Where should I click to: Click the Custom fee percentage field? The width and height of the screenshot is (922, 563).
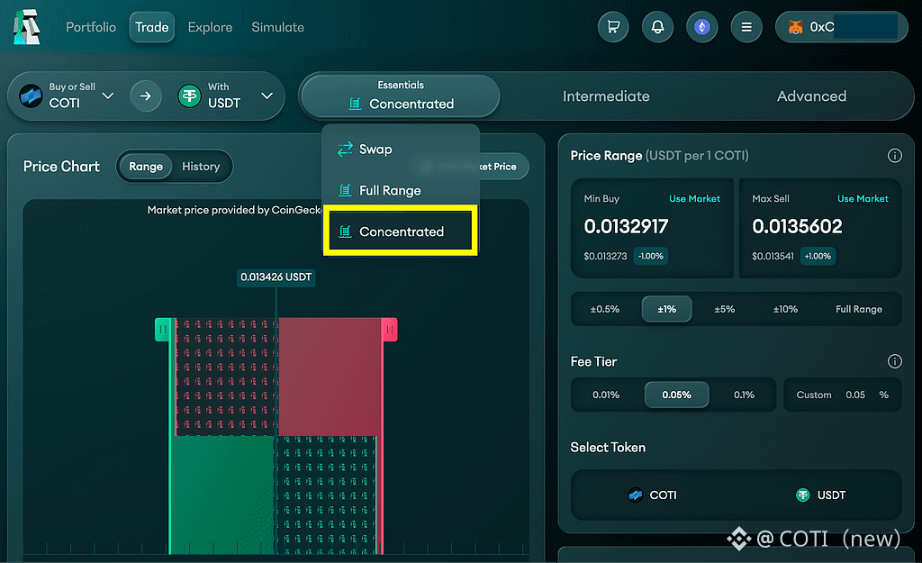[x=842, y=395]
